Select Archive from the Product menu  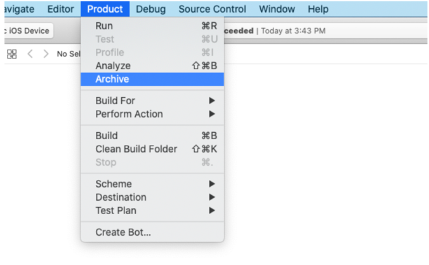coord(112,79)
